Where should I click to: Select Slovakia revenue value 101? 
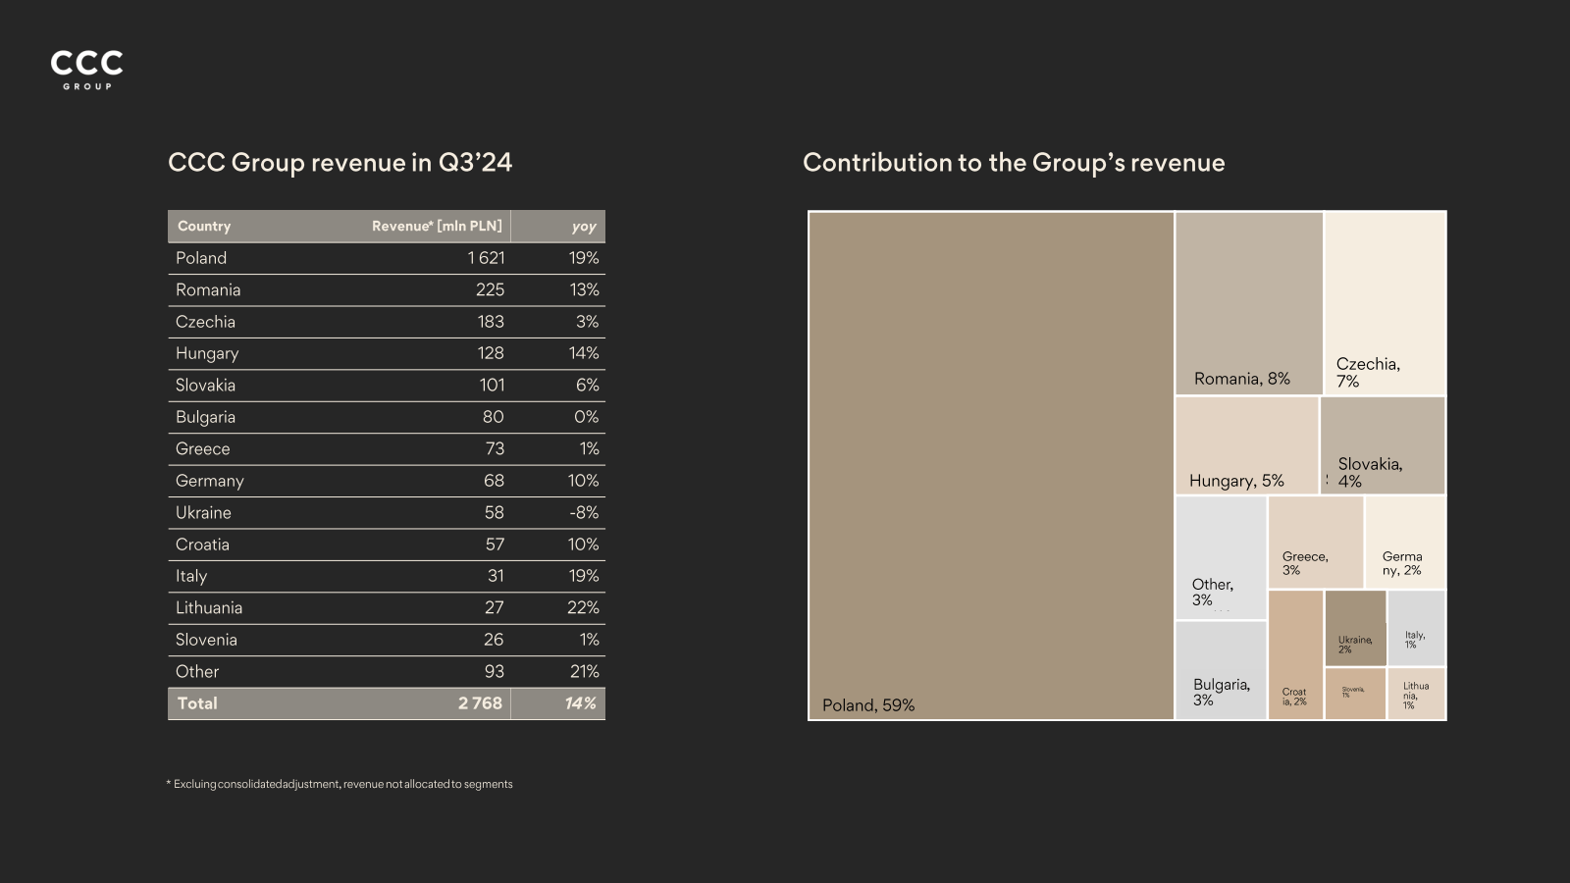(x=492, y=386)
